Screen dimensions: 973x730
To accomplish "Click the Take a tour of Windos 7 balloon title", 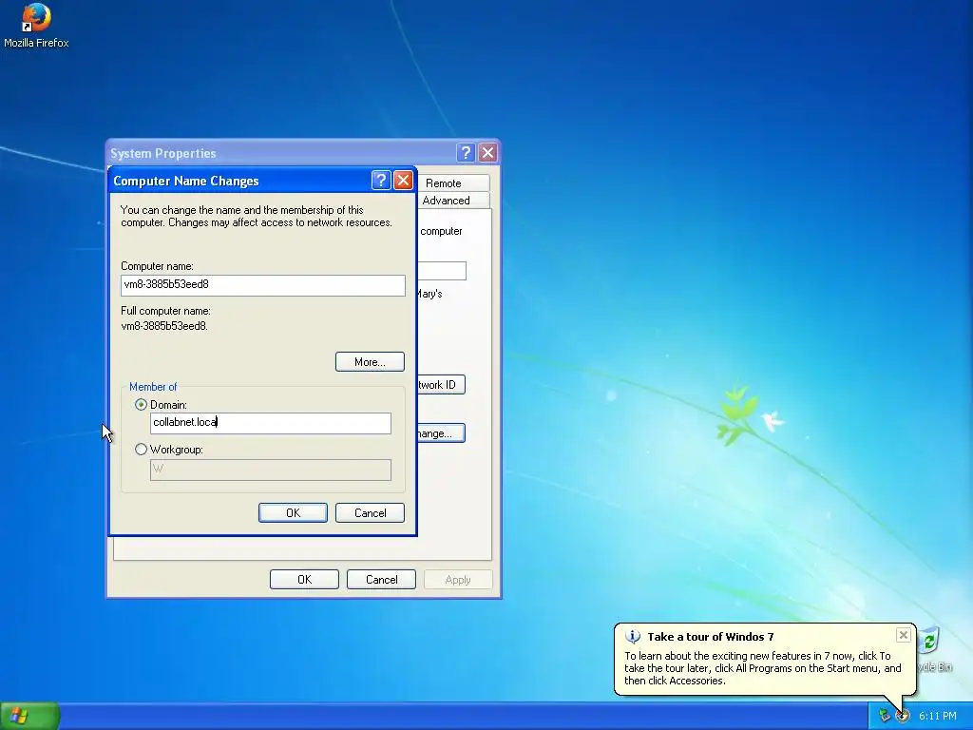I will tap(711, 636).
